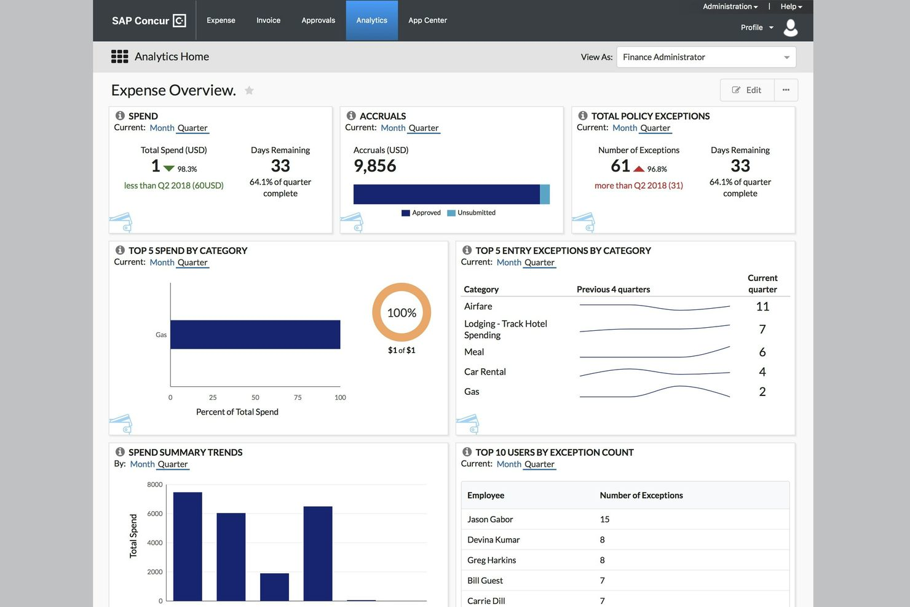Click the user profile avatar icon
910x607 pixels.
(791, 27)
